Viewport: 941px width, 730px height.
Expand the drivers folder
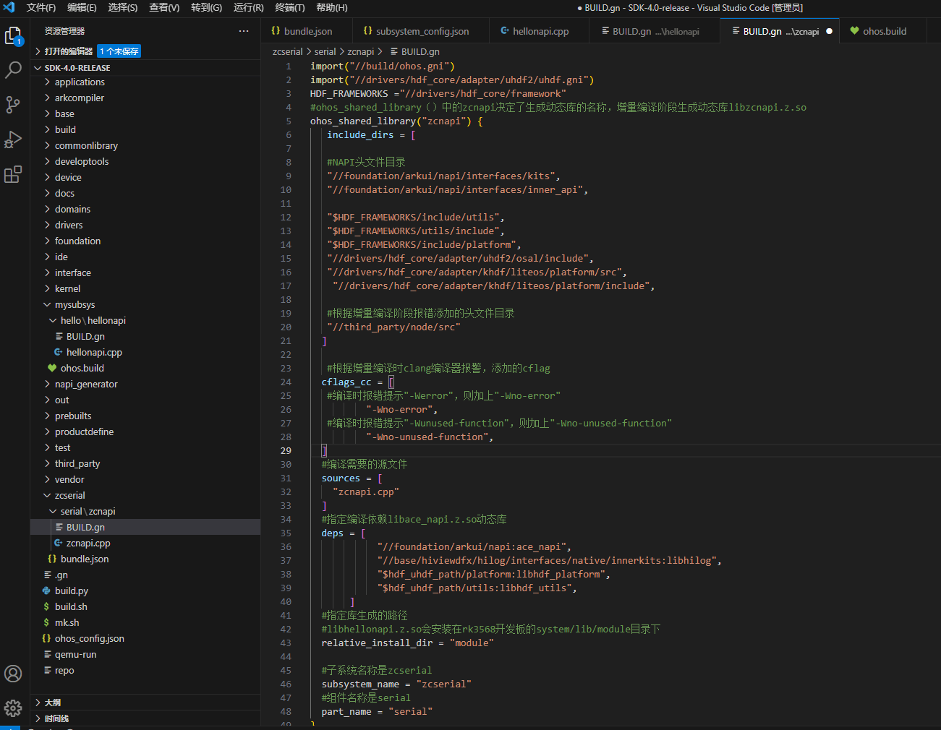click(x=145, y=225)
